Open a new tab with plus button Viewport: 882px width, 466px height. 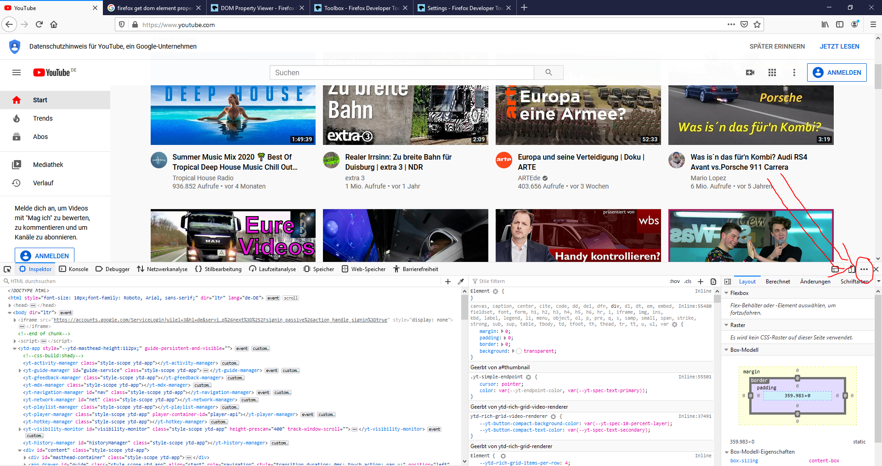point(524,7)
